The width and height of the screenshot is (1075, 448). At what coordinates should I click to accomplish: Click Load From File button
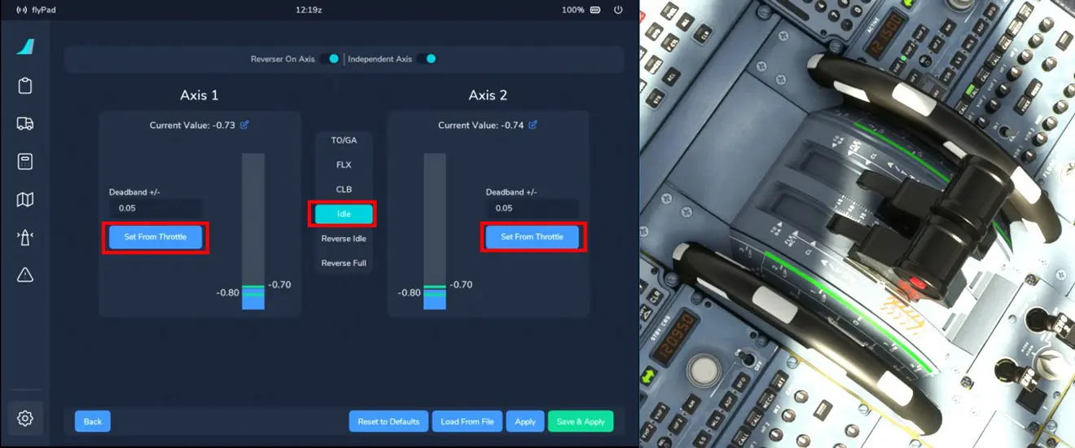(x=467, y=421)
